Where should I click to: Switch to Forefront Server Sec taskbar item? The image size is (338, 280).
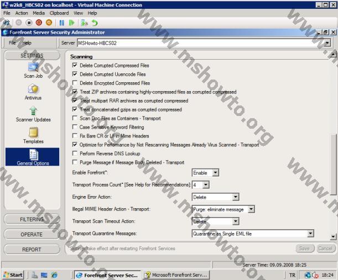[x=107, y=275]
